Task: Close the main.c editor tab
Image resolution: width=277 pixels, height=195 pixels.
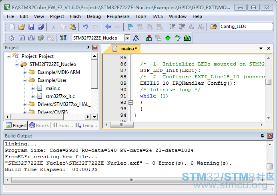Action: coord(269,48)
